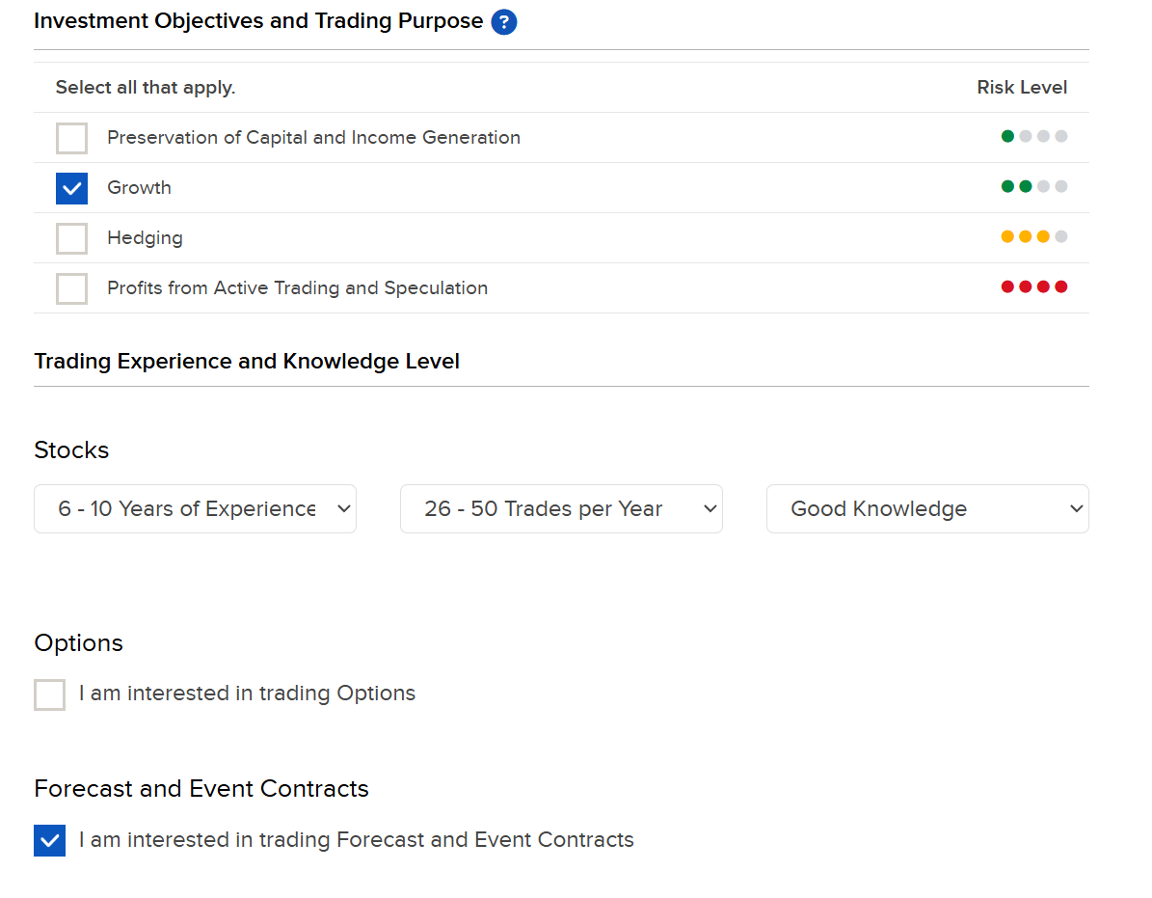
Task: Open the Years of Experience dropdown
Action: coord(196,508)
